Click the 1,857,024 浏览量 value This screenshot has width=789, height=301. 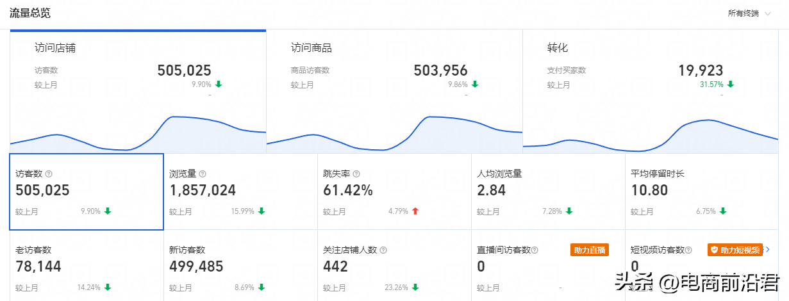(x=203, y=190)
